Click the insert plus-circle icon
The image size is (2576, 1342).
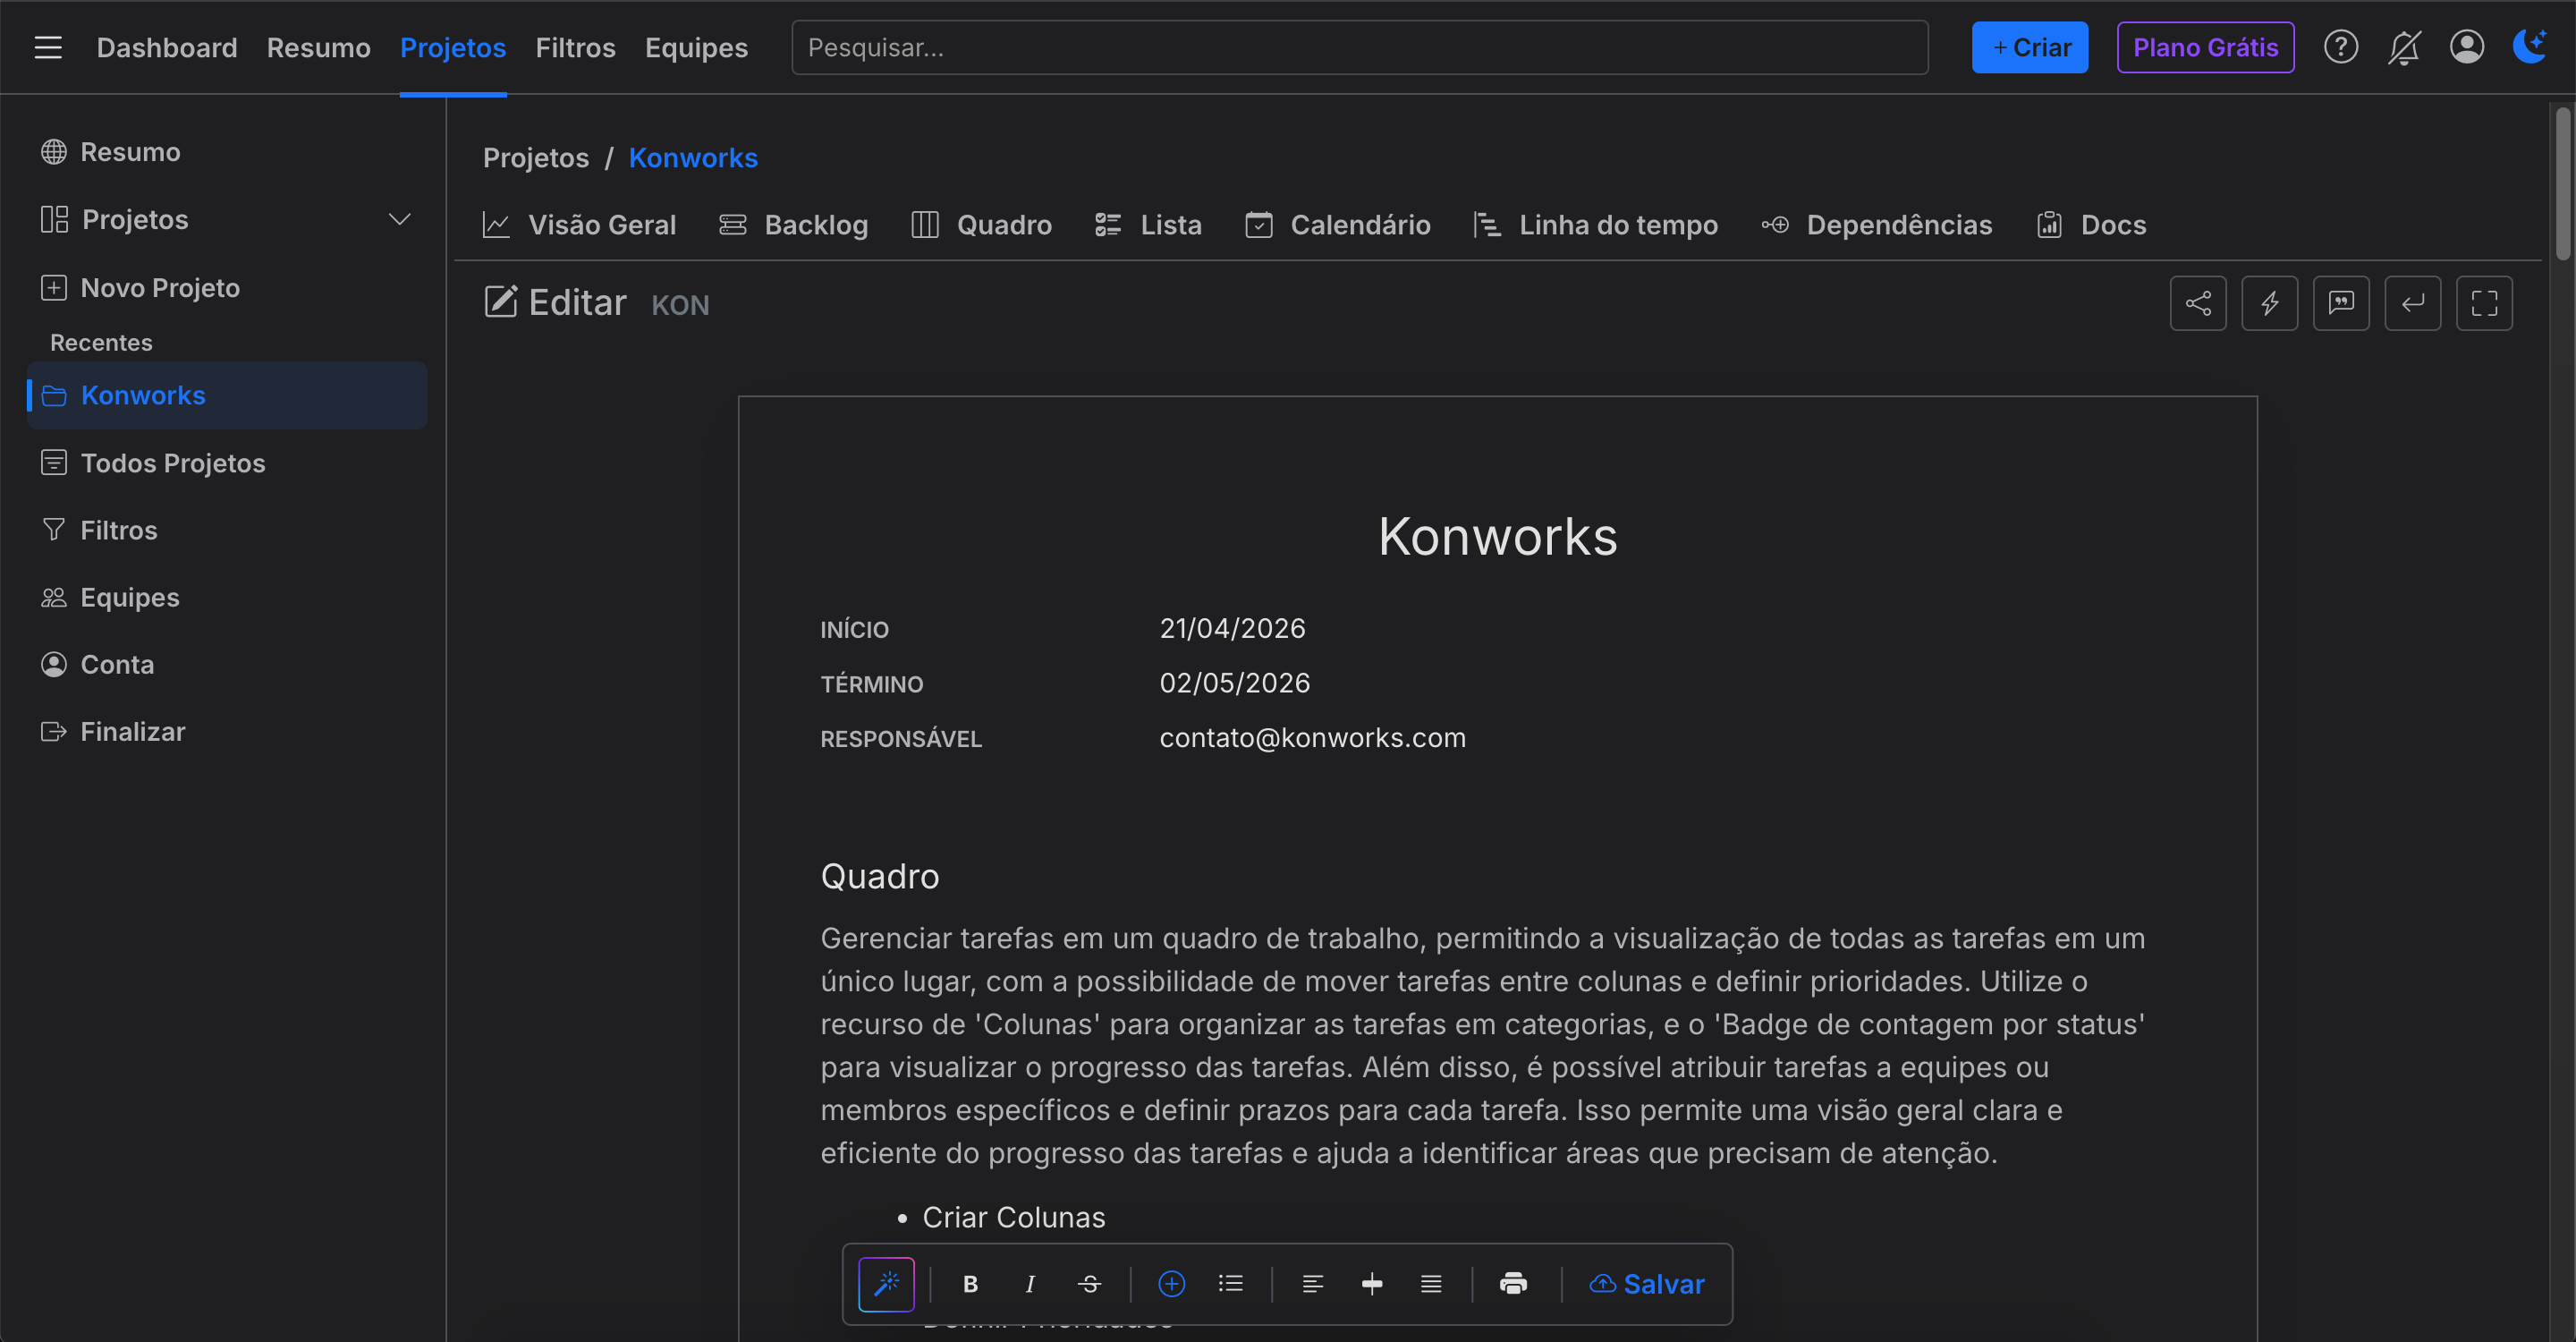pos(1171,1284)
